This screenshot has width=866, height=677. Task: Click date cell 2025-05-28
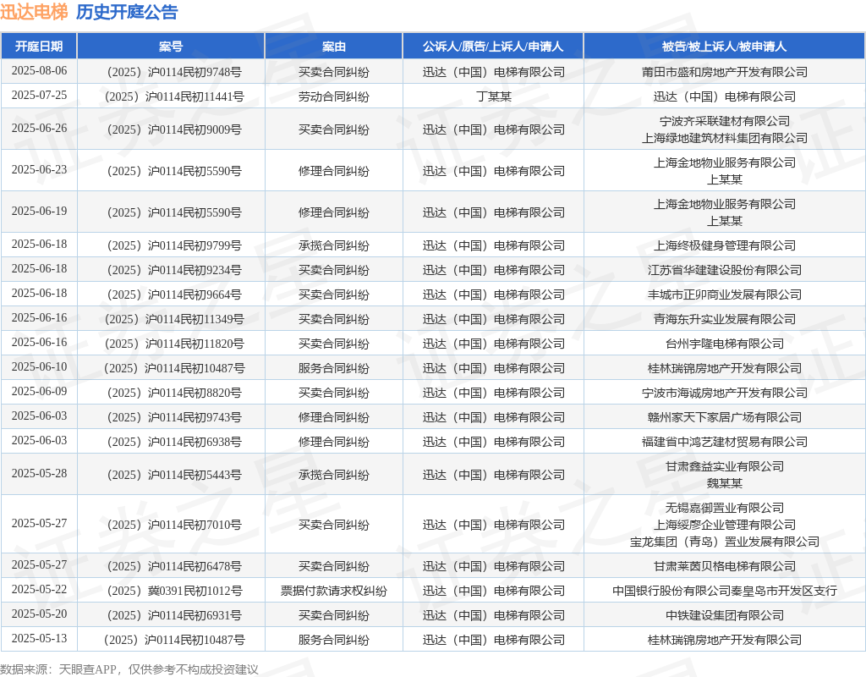(39, 474)
